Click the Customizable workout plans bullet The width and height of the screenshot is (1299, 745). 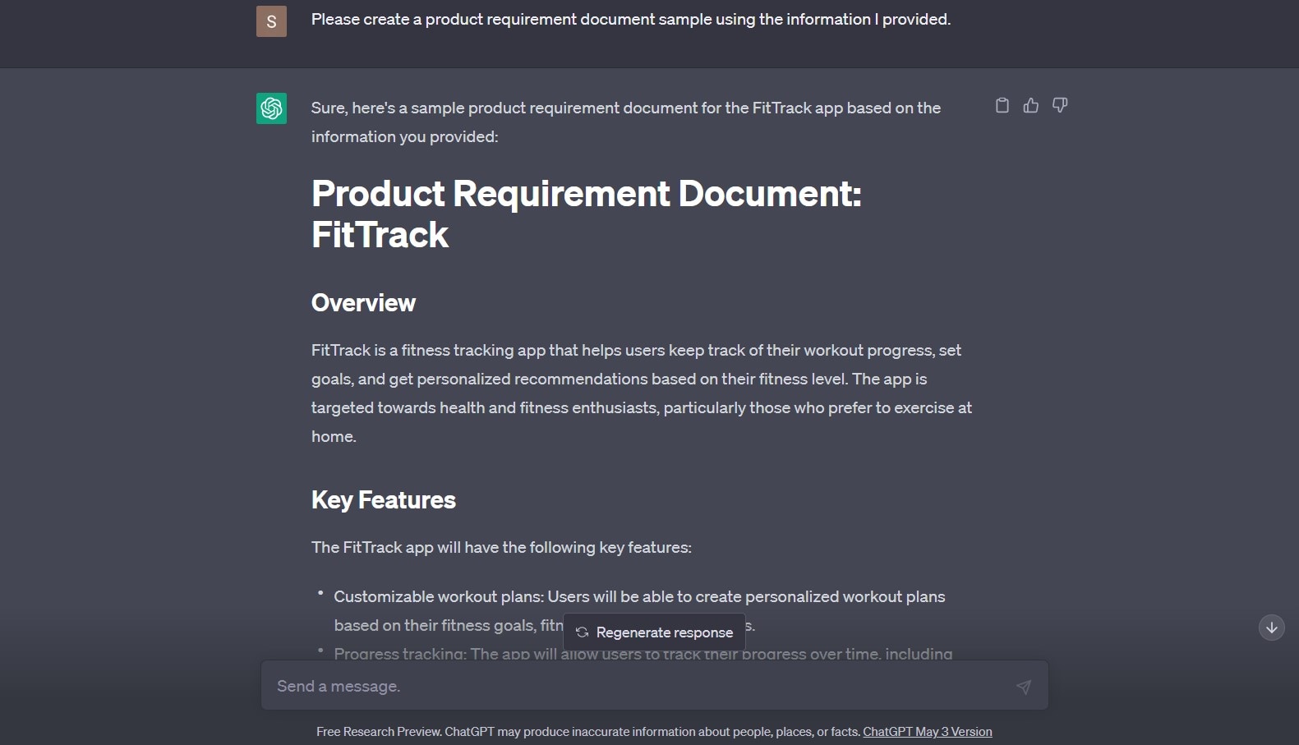point(638,597)
